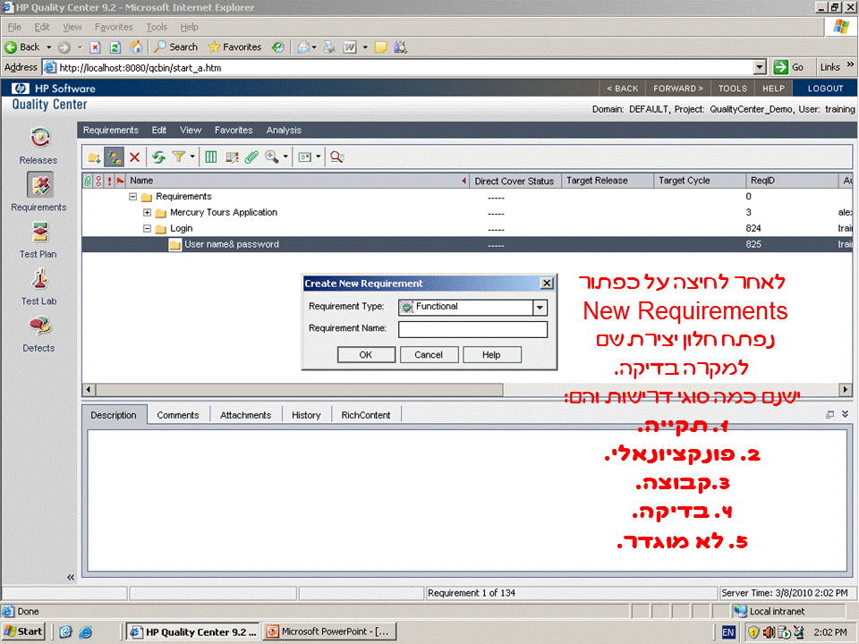
Task: Click Help in Create New Requirement
Action: point(491,355)
